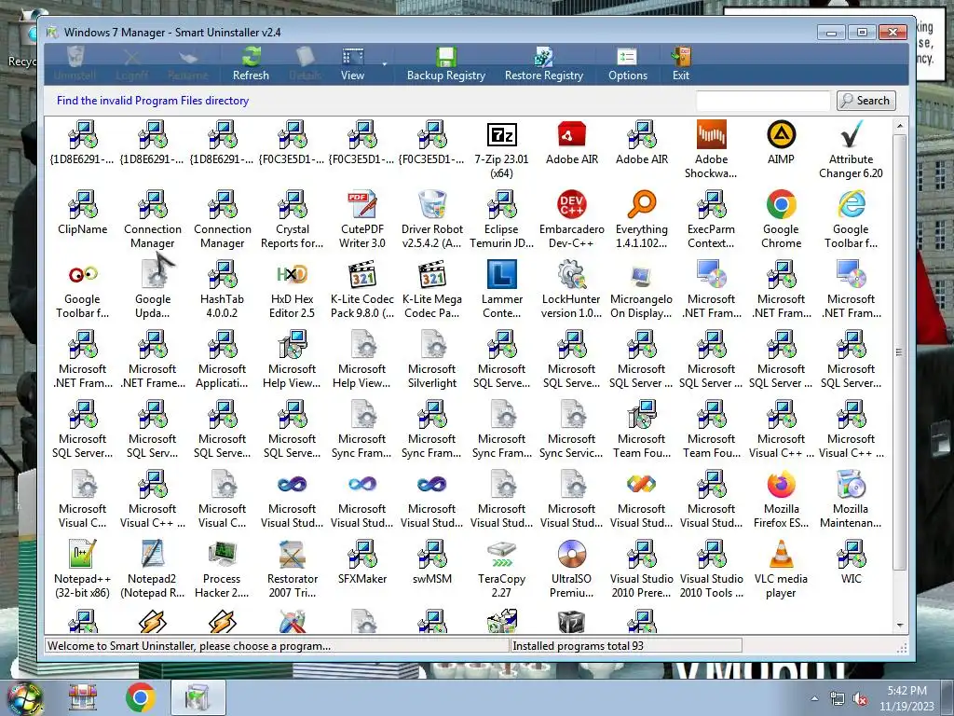Click the Windows 7 Manager taskbar button
954x716 pixels.
198,697
